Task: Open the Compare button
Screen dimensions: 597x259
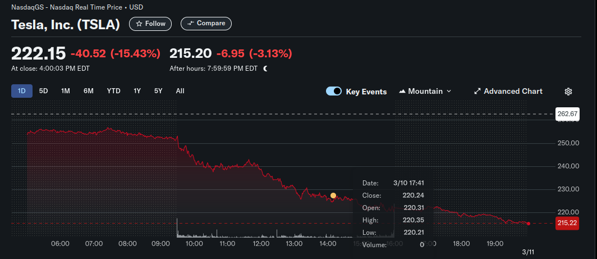Action: point(206,23)
